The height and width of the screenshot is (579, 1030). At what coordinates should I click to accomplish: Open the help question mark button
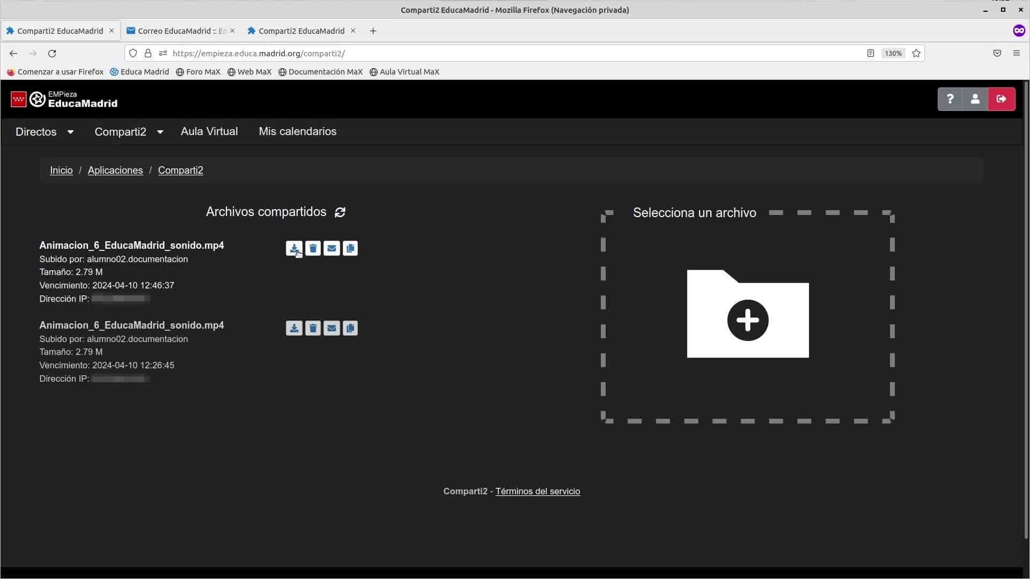950,99
